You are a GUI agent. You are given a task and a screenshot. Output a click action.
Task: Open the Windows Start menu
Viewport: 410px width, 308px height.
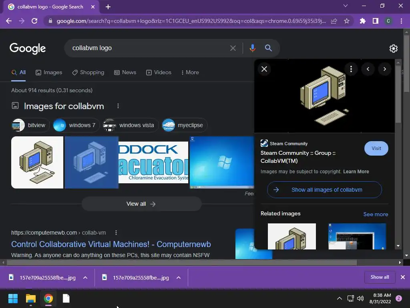[13, 298]
